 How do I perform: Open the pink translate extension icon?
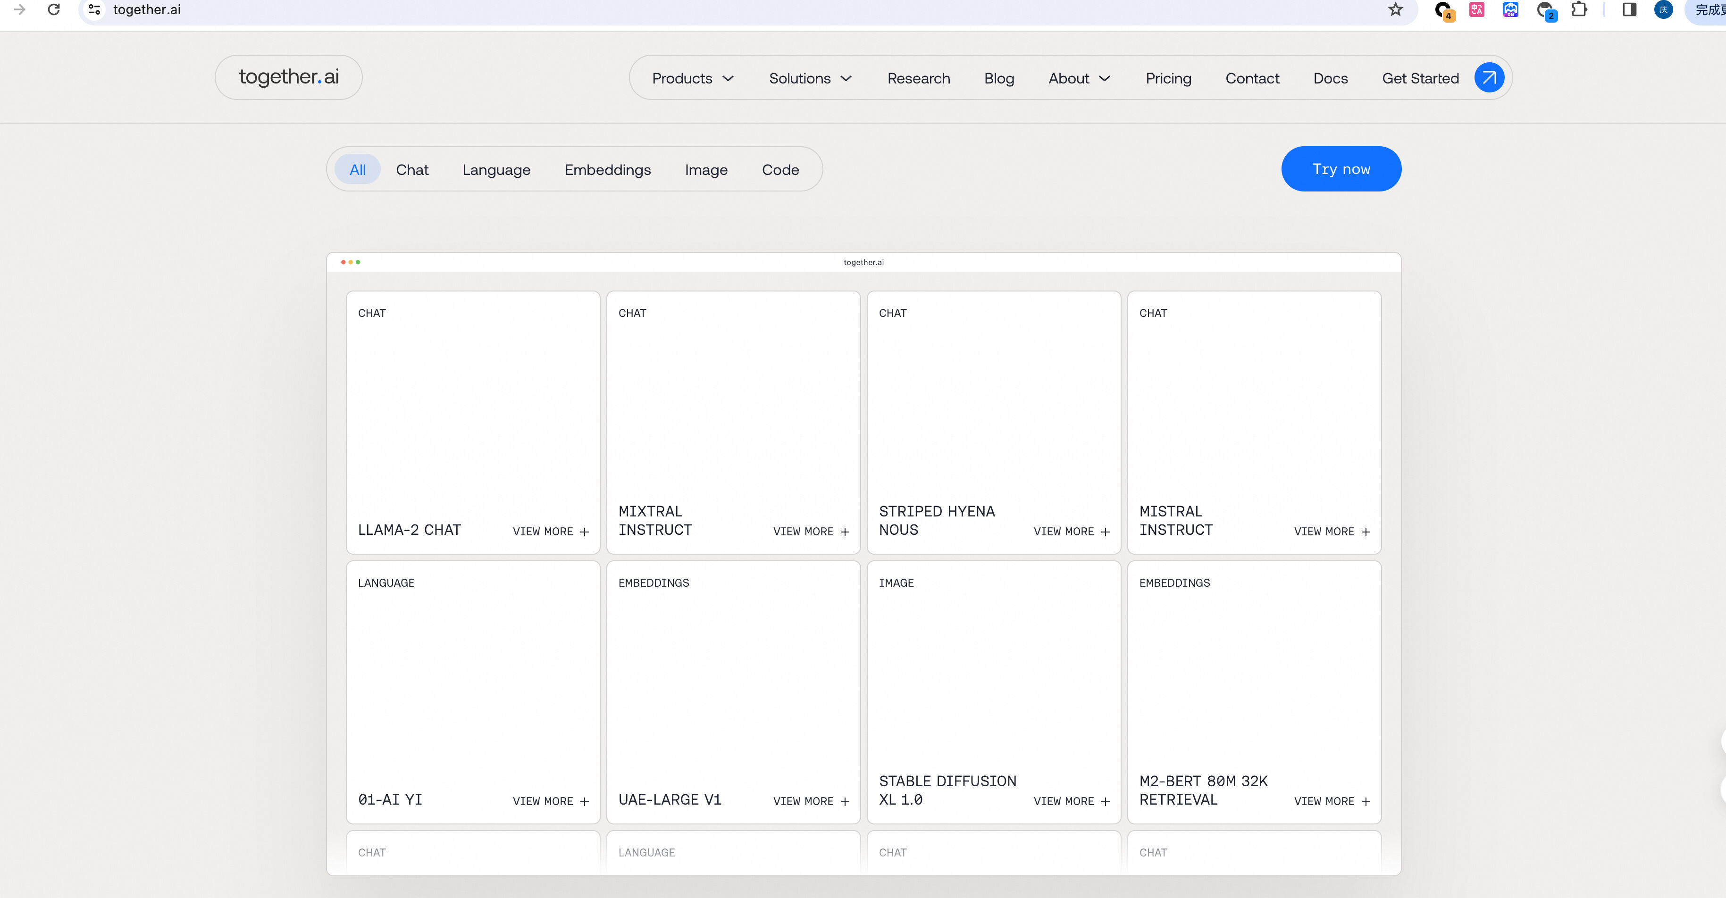[1476, 9]
